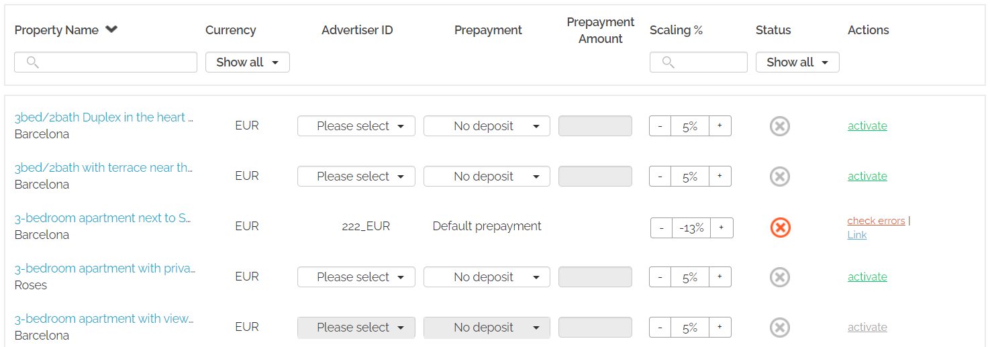Screen dimensions: 990x347
Task: Open Advertiser ID dropdown for 3bed/2bath Duplex
Action: pos(356,126)
